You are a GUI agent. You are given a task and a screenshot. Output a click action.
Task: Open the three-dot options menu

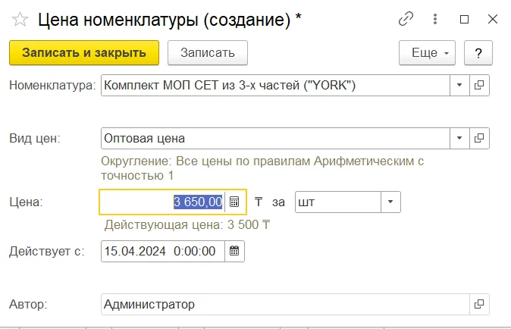point(434,19)
